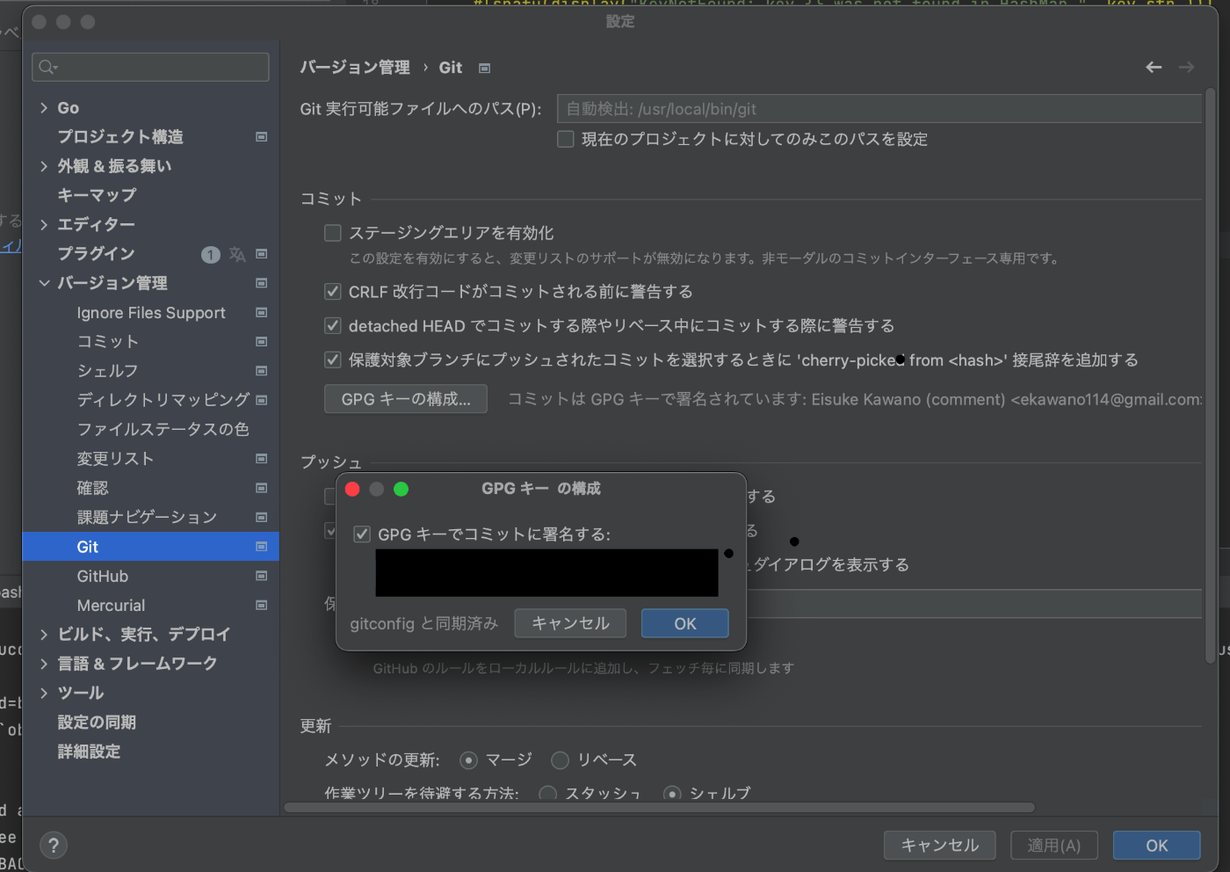The width and height of the screenshot is (1230, 872).
Task: Click 適用(A) button
Action: pyautogui.click(x=1053, y=846)
